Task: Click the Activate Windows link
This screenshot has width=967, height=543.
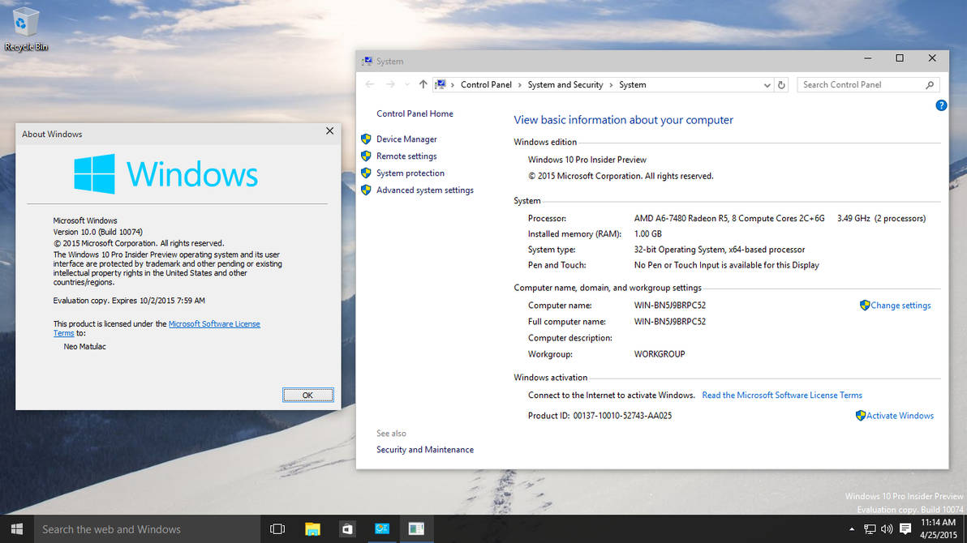Action: (x=900, y=416)
